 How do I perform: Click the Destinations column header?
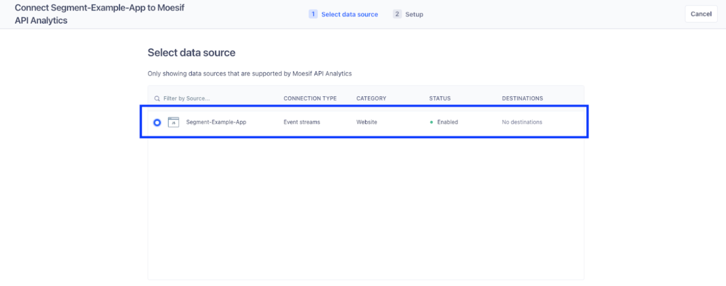click(x=522, y=99)
